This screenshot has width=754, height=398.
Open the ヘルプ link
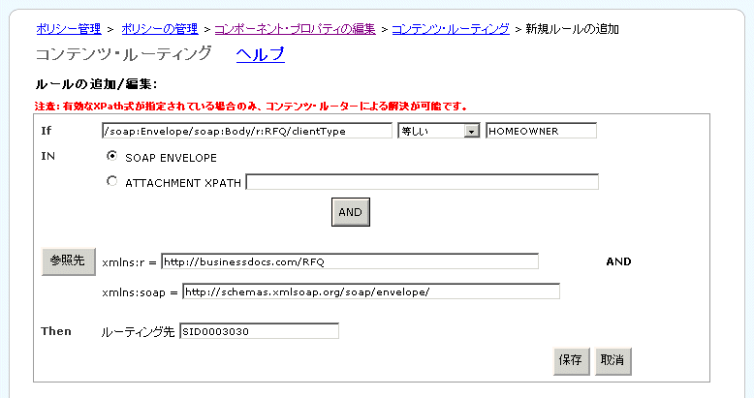coord(260,54)
